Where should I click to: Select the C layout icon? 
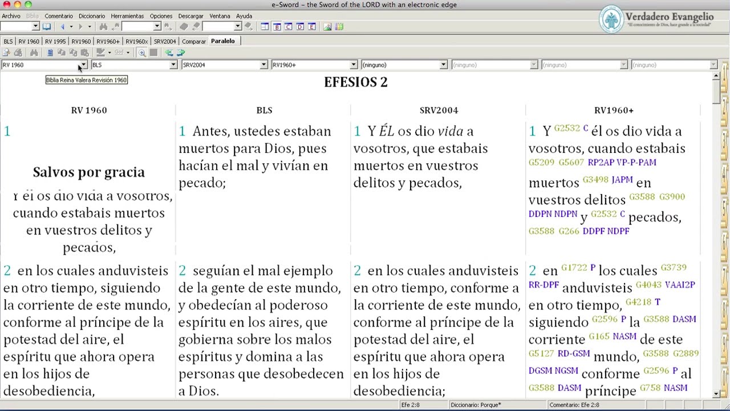[x=289, y=26]
